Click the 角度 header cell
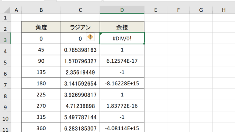 pos(41,27)
